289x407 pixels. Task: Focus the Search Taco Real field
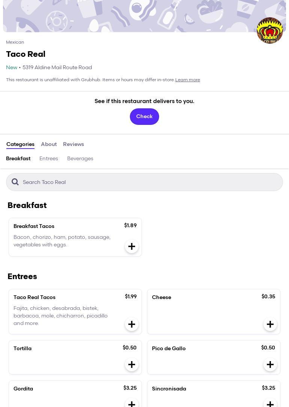[x=150, y=182]
